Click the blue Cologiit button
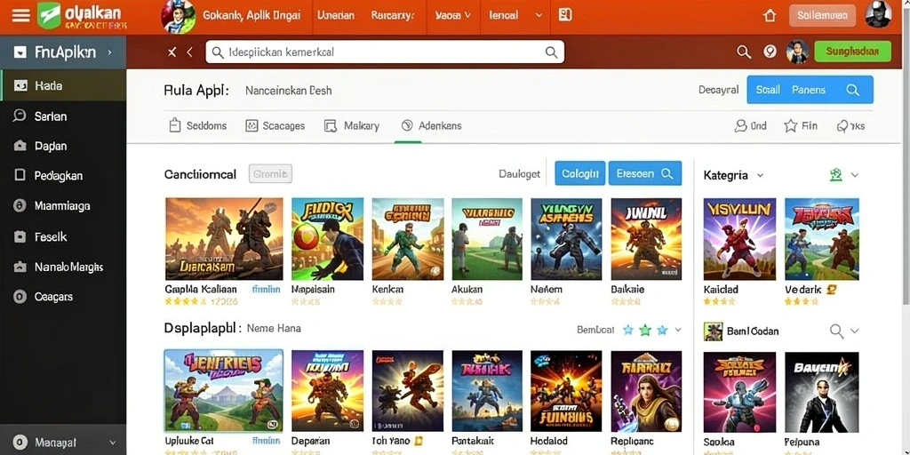 pyautogui.click(x=579, y=173)
